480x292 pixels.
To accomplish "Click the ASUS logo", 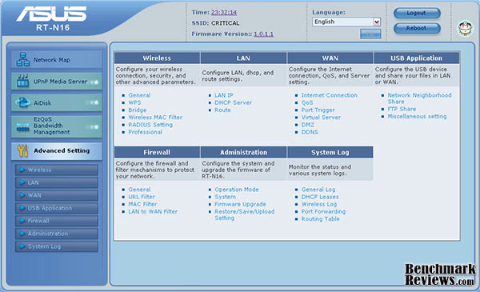I will point(52,14).
